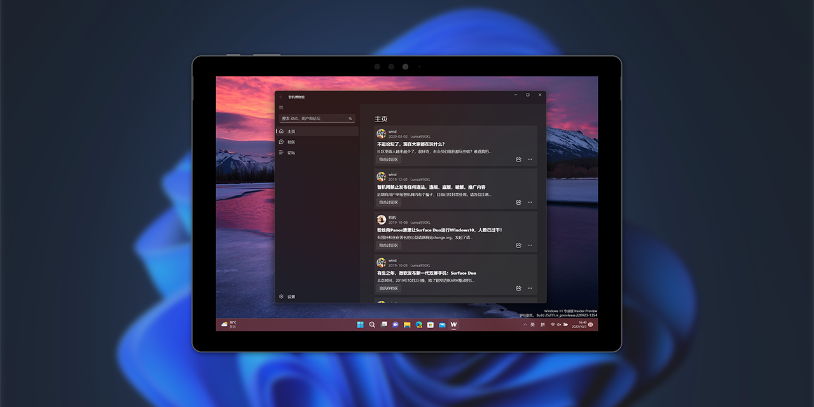The height and width of the screenshot is (407, 814).
Task: Select the 主页 home icon in sidebar
Action: coord(280,132)
